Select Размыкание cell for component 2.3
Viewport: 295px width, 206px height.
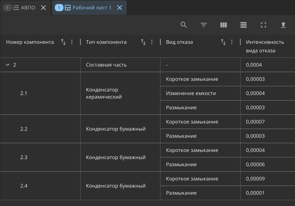(200, 164)
